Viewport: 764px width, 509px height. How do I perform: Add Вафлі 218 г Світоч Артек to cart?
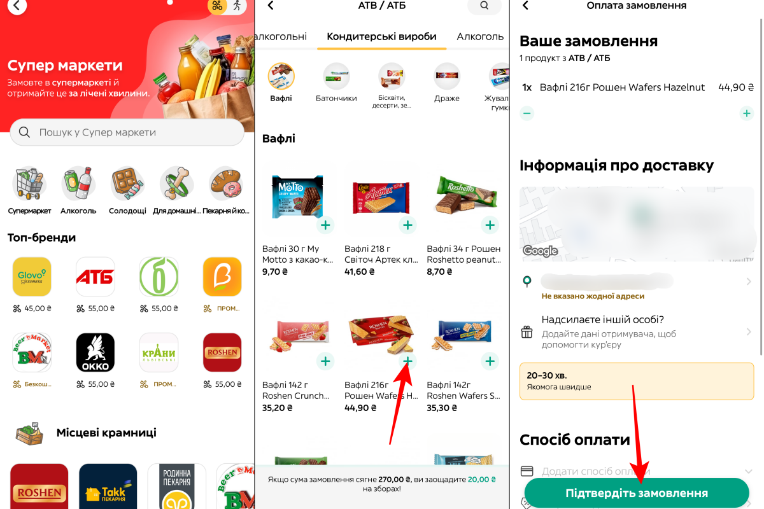point(407,225)
